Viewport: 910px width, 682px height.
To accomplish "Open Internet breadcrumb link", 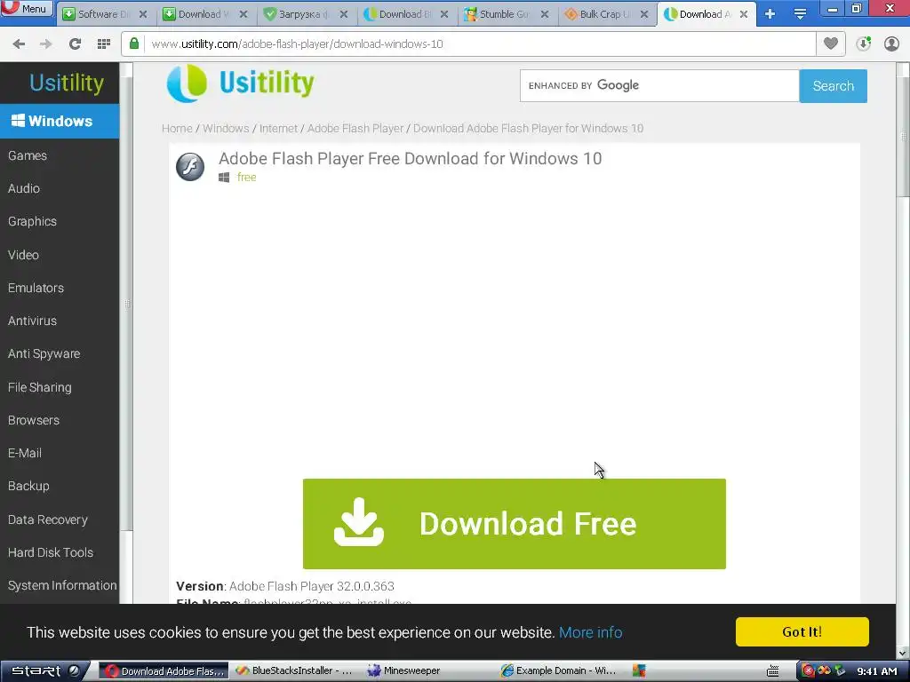I will click(x=278, y=128).
